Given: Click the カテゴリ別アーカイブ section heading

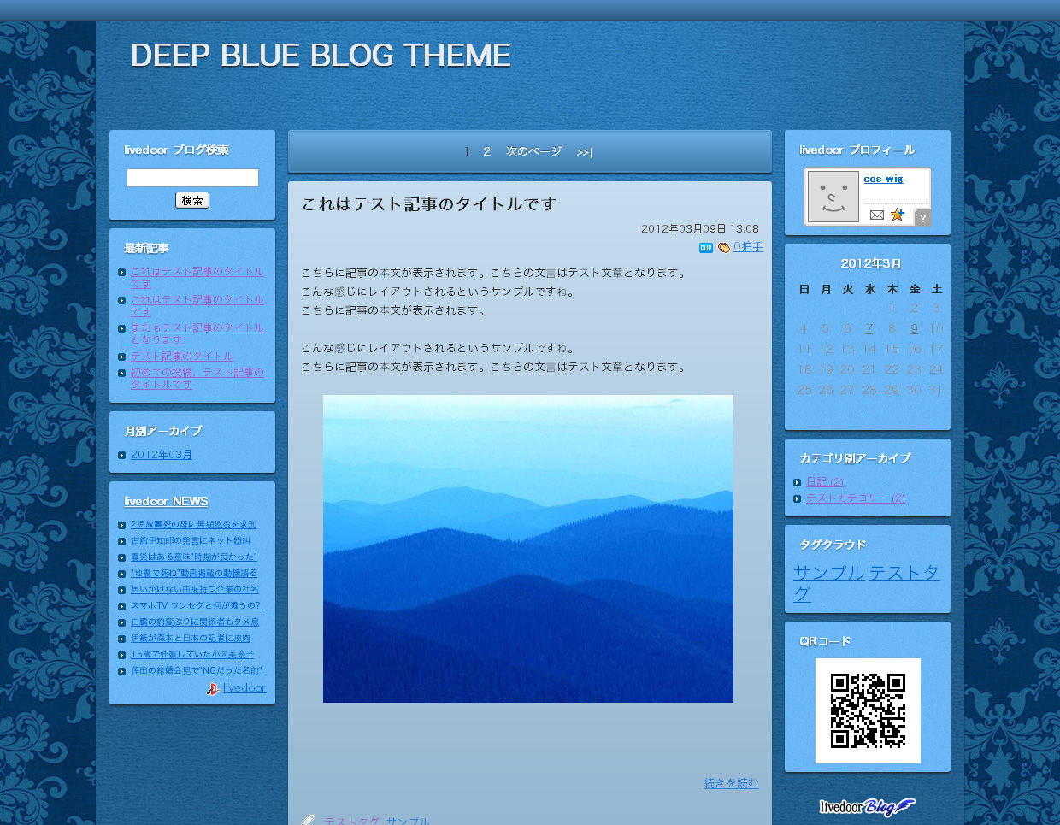Looking at the screenshot, I should pyautogui.click(x=855, y=458).
